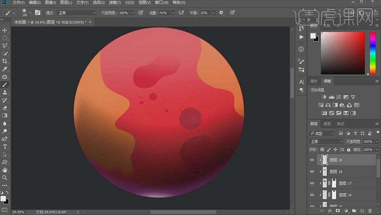Expand the layer blend mode 正常 dropdown
The height and width of the screenshot is (215, 381).
tap(326, 142)
